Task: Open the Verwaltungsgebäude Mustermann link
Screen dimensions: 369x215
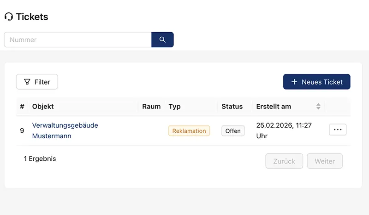Action: coord(65,130)
